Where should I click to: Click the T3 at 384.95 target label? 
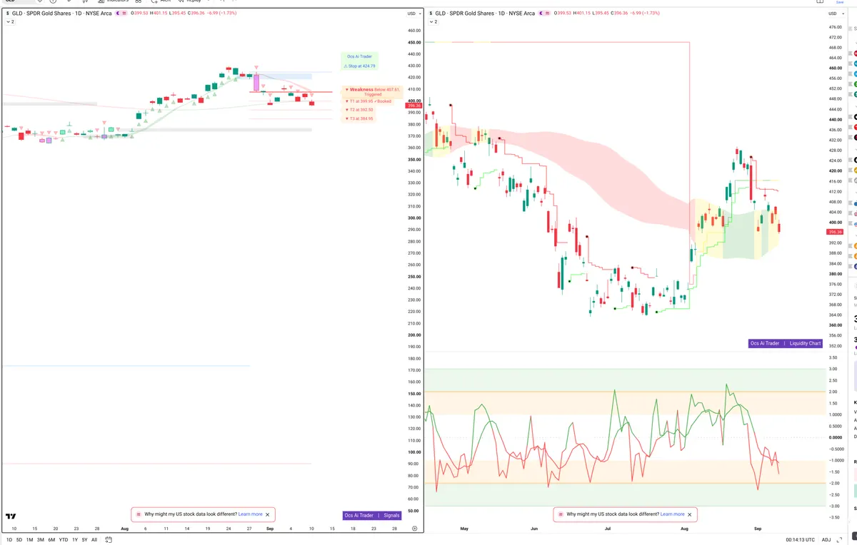[359, 118]
